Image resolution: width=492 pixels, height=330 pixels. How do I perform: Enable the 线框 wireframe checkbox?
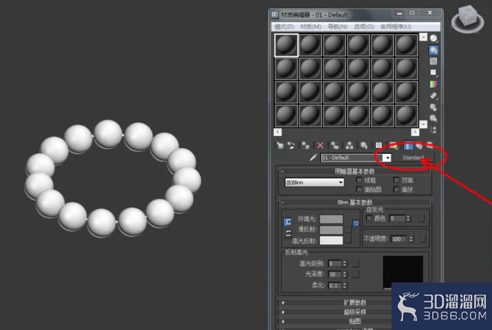point(359,180)
